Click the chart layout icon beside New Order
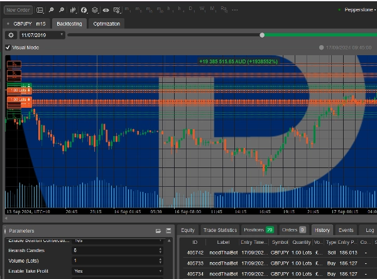 pyautogui.click(x=40, y=10)
